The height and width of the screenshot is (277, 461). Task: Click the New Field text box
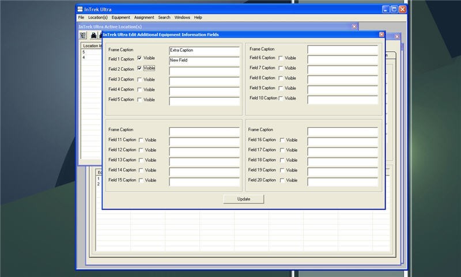205,60
